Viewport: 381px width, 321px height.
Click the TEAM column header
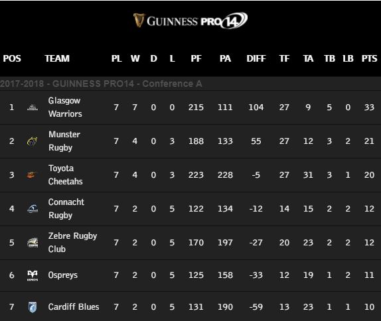click(57, 58)
